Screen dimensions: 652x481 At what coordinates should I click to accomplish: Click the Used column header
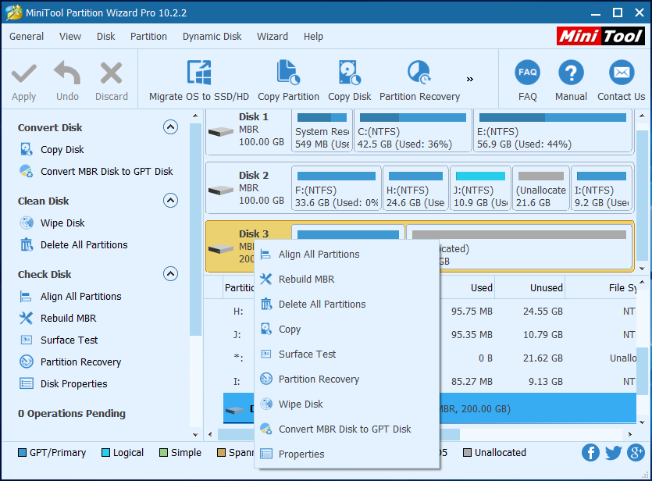point(468,287)
